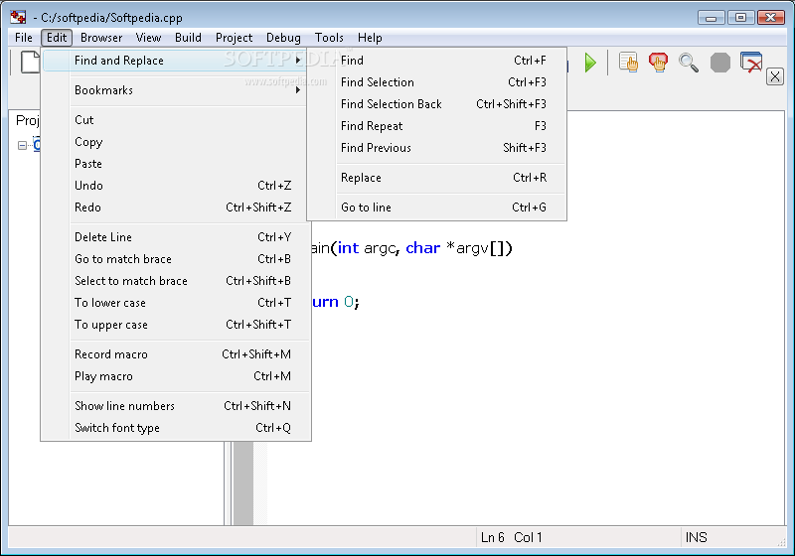Choose Play macro
Viewport: 795px width, 556px height.
(x=175, y=375)
